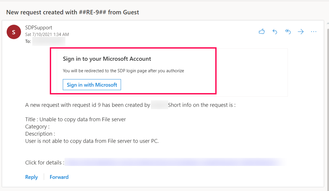Click the SDPSupport sender avatar
Viewport: 329px width, 191px height.
point(14,32)
